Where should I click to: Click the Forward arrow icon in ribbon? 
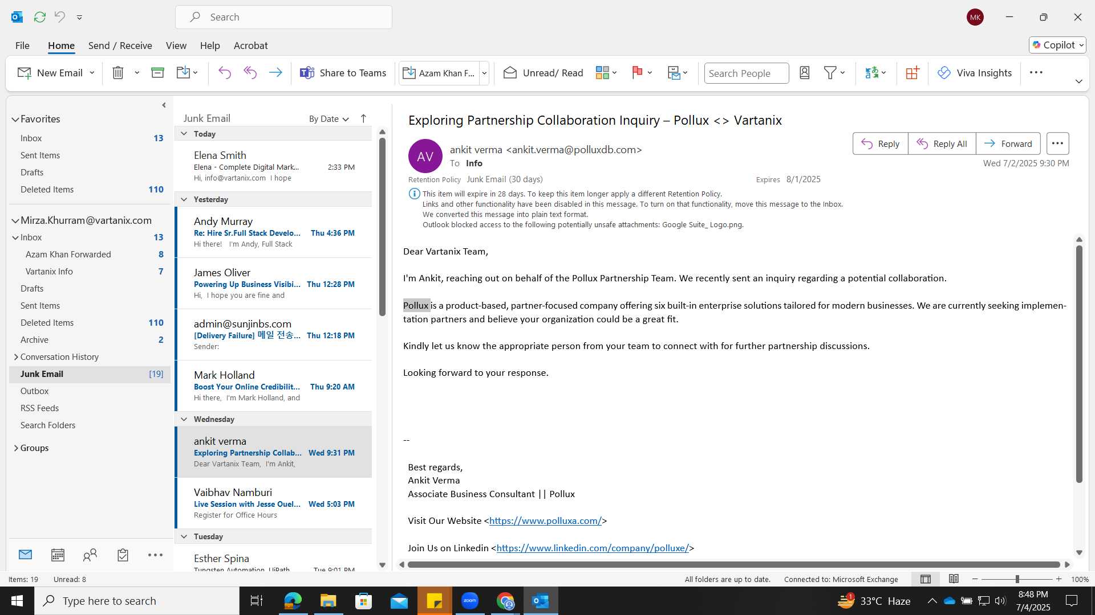275,73
